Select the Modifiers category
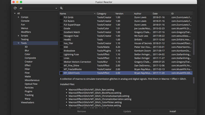 26,32
